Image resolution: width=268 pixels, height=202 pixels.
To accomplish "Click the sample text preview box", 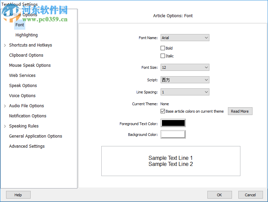I will (171, 161).
